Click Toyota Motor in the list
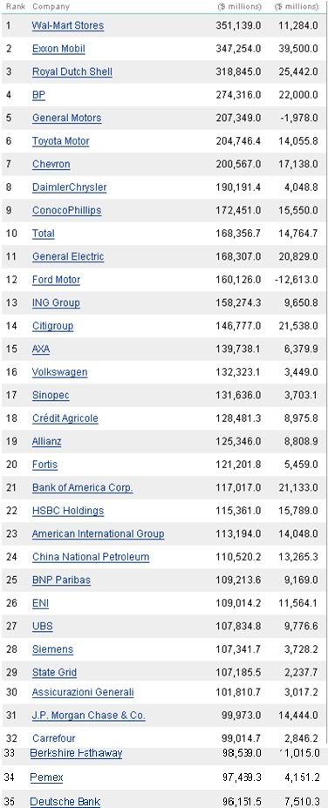Screen dimensions: 328x808 point(60,141)
